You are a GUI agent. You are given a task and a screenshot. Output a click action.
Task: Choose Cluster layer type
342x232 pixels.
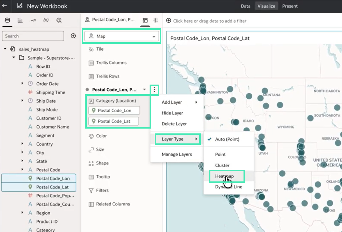pyautogui.click(x=222, y=165)
